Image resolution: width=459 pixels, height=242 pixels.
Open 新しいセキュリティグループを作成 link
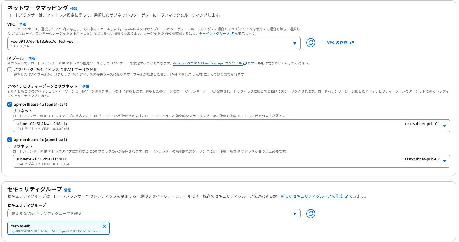point(312,196)
